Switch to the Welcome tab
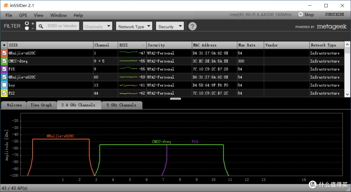351x192 pixels. [14, 105]
